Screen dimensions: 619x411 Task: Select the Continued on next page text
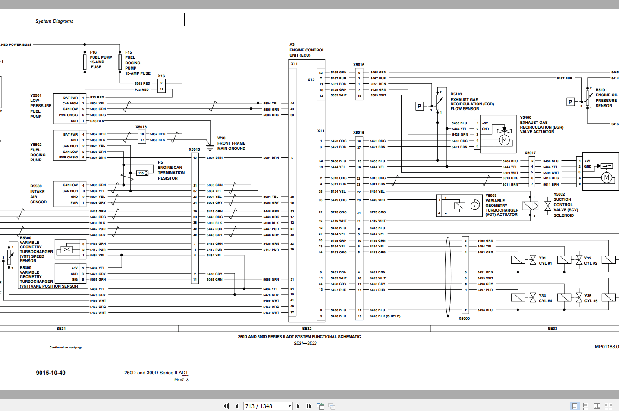pos(66,348)
